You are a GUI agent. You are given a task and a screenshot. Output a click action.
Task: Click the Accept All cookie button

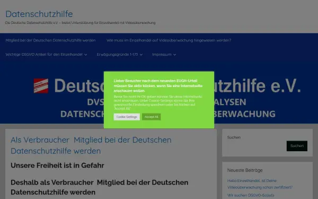pyautogui.click(x=151, y=117)
